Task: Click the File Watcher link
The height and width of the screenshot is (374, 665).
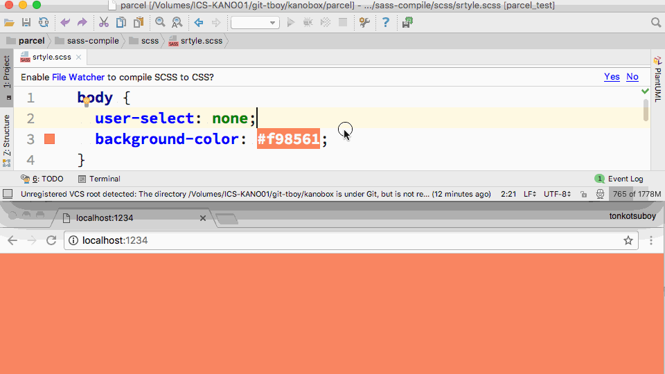Action: coord(78,78)
